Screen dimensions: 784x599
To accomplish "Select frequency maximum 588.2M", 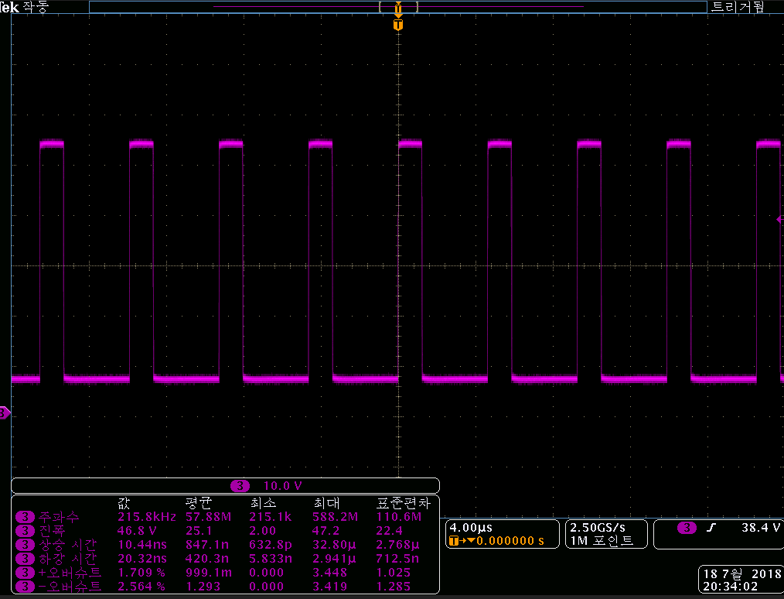I will coord(336,516).
